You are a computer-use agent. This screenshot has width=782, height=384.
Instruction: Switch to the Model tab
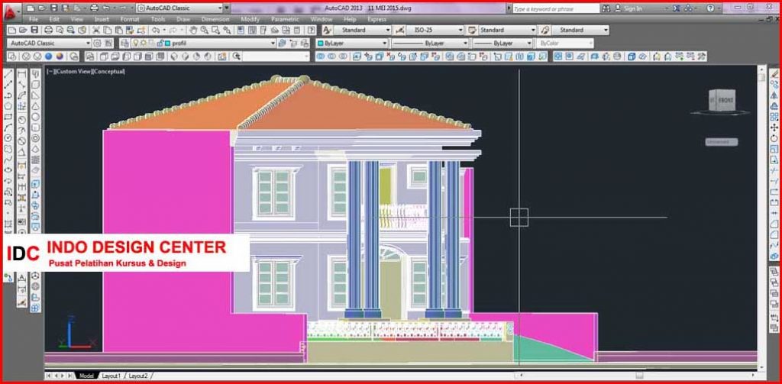pos(86,376)
